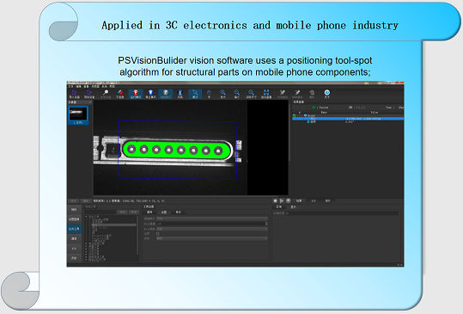The image size is (463, 314).
Task: Switch to the middle tab in tool settings
Action: point(164,212)
